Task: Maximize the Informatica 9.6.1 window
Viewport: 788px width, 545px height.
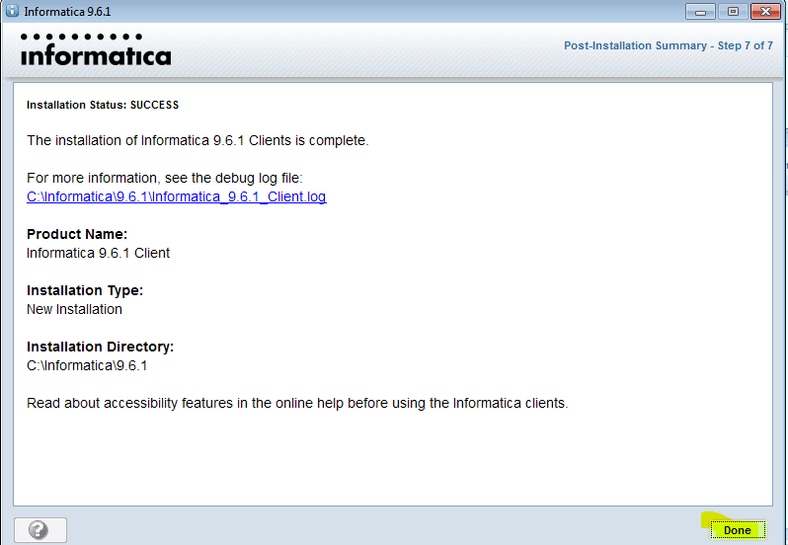Action: point(733,12)
